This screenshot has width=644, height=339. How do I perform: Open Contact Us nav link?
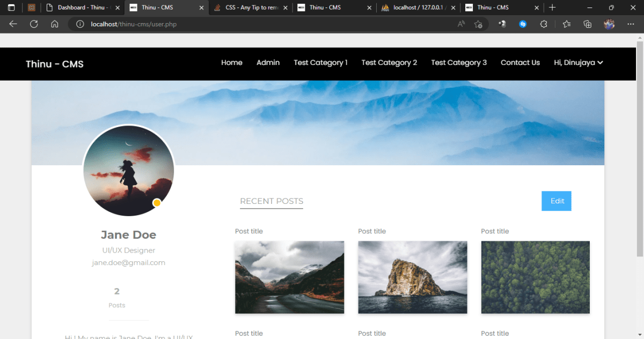tap(520, 63)
